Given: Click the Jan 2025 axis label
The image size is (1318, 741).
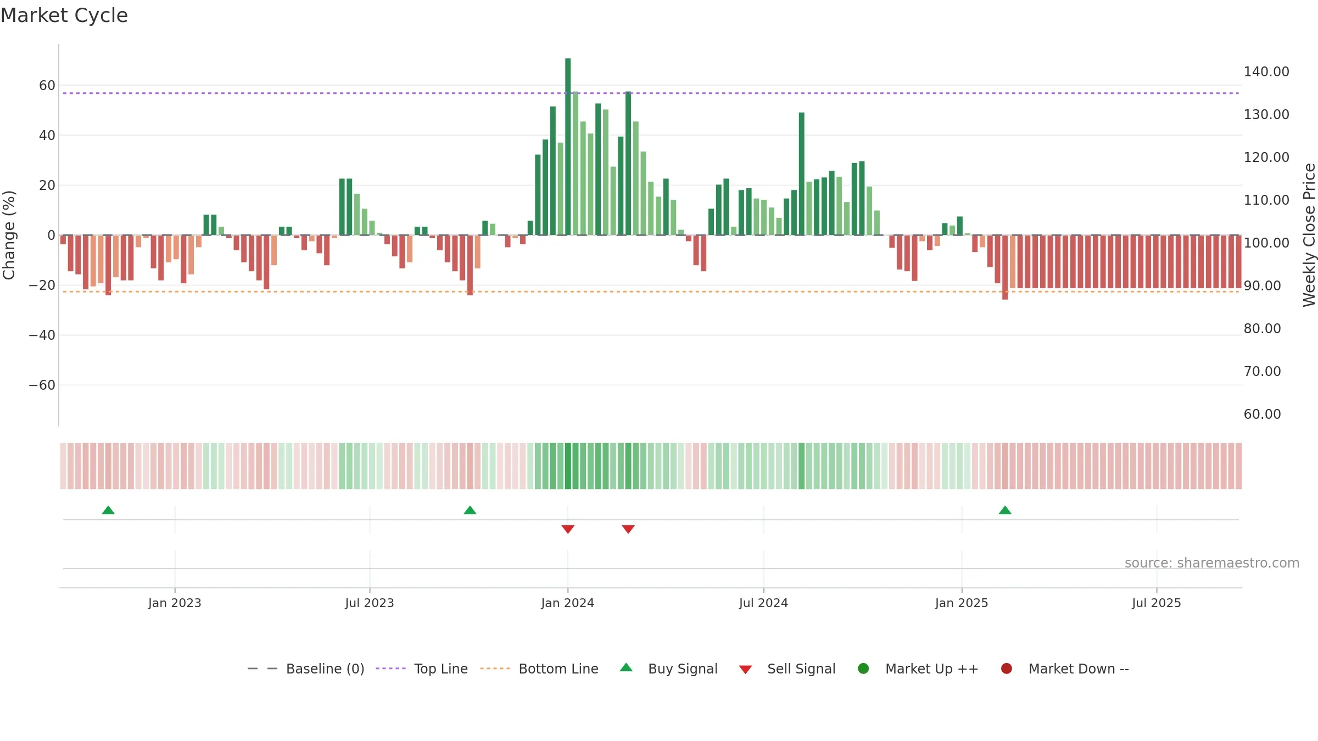Looking at the screenshot, I should pos(962,603).
